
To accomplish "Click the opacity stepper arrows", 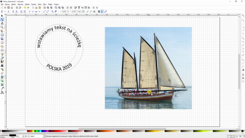I will (23, 136).
